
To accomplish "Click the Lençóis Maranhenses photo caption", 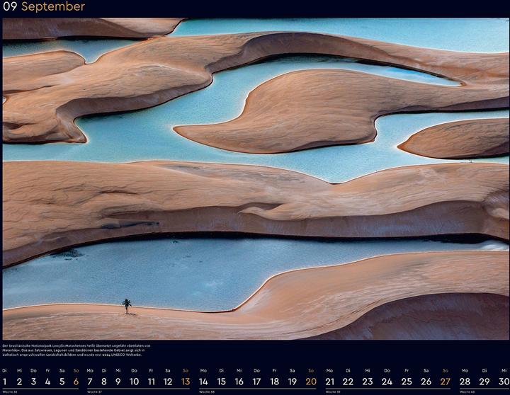I will point(78,349).
